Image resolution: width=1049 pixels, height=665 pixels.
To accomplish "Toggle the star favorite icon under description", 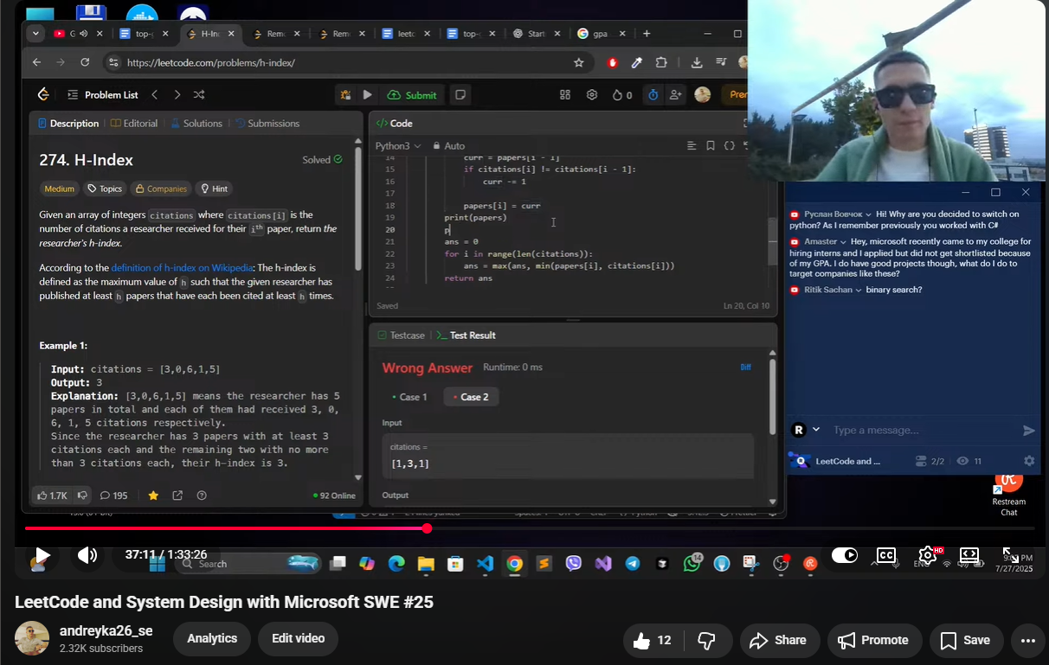I will 153,496.
